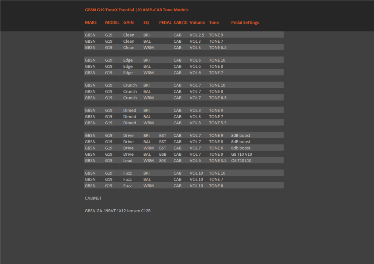Click the Volume column header
Image resolution: width=374 pixels, height=264 pixels.
(197, 22)
